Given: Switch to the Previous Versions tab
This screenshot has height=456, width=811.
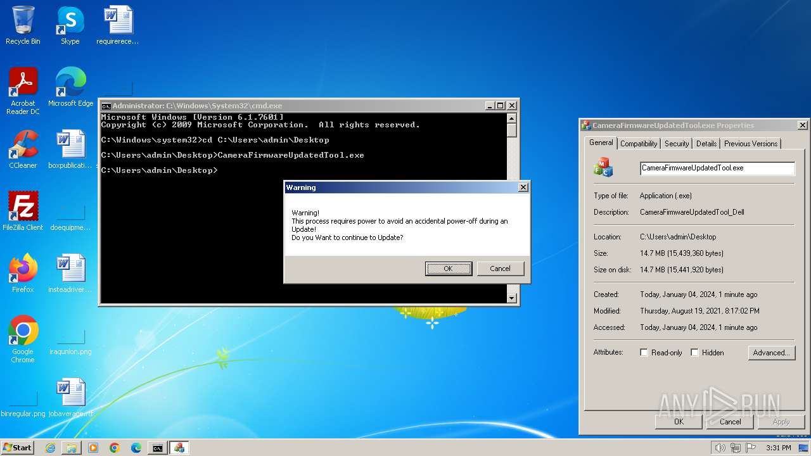Looking at the screenshot, I should (x=751, y=144).
